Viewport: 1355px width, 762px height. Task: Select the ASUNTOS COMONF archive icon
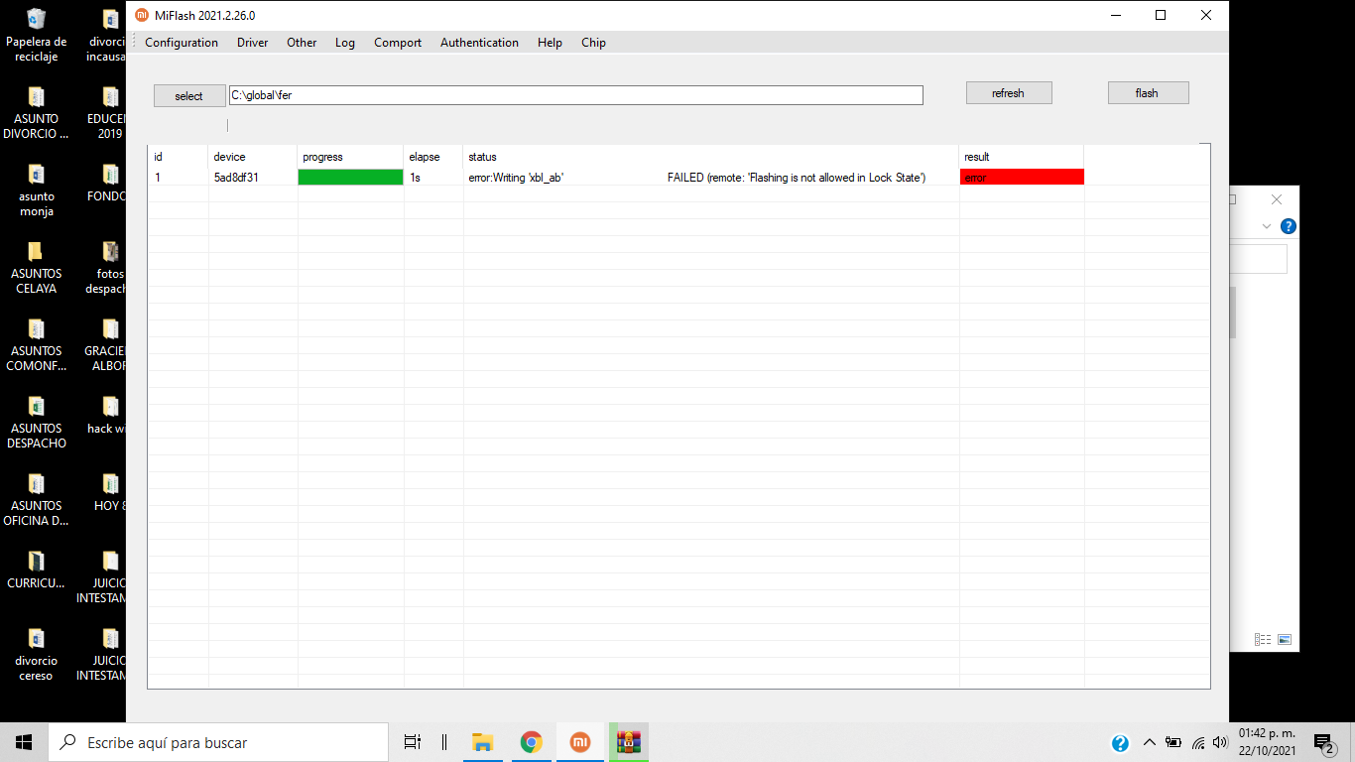click(x=37, y=344)
